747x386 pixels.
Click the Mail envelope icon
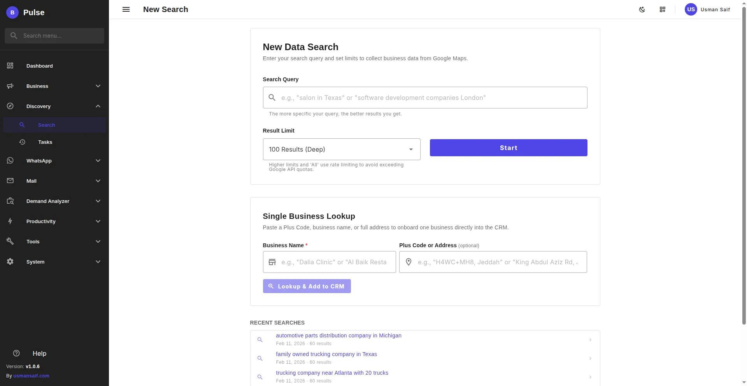[10, 181]
